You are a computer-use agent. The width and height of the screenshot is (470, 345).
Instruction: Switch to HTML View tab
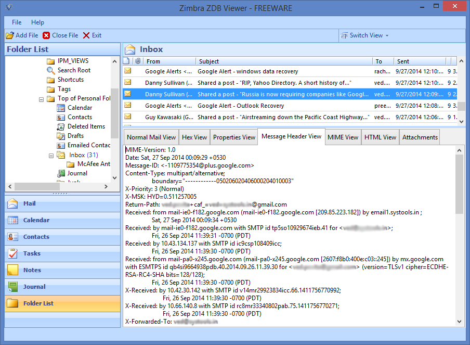tap(381, 137)
